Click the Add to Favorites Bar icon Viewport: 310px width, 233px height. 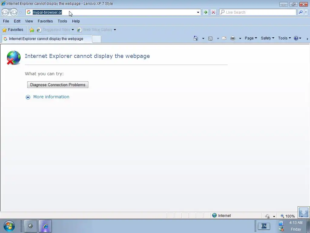tap(31, 30)
